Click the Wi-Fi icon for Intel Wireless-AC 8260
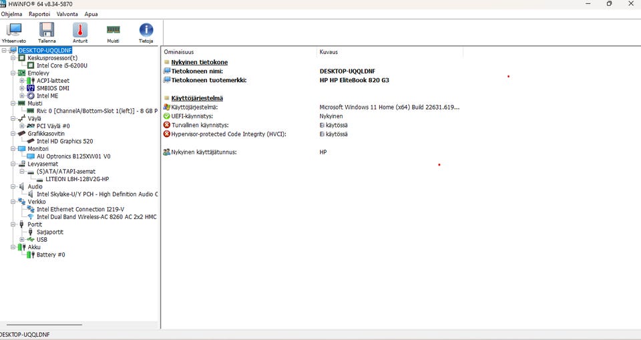The width and height of the screenshot is (641, 340). coord(31,217)
